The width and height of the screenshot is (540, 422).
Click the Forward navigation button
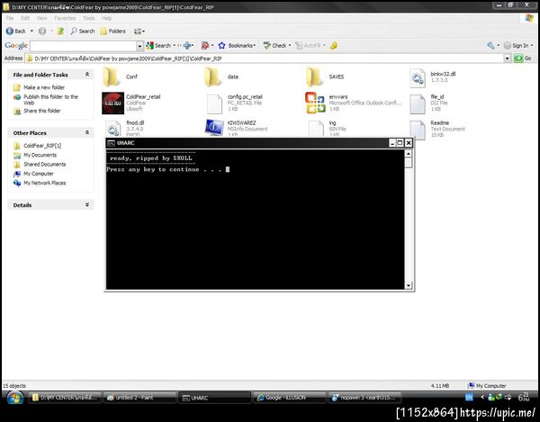point(42,31)
